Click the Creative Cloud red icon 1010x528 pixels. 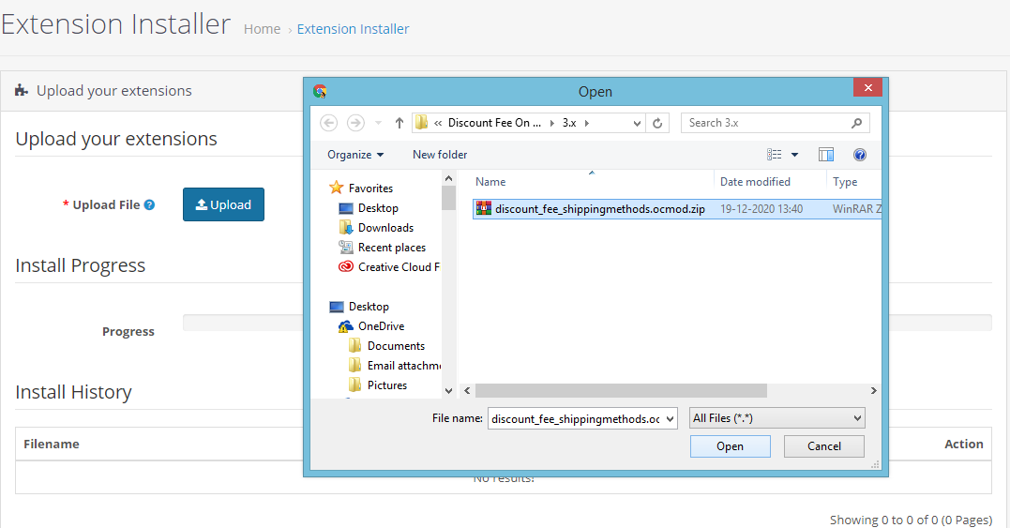pos(346,266)
